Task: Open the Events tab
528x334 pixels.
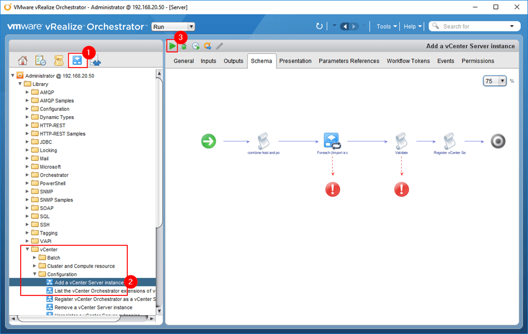Action: [x=445, y=61]
